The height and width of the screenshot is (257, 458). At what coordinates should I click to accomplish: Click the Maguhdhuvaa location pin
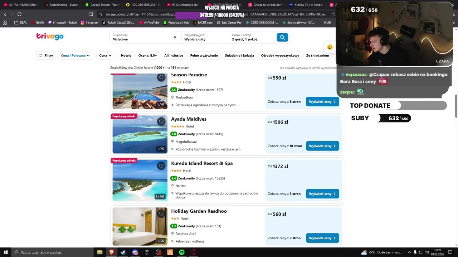pyautogui.click(x=172, y=142)
